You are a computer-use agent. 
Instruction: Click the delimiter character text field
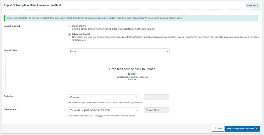point(156,97)
